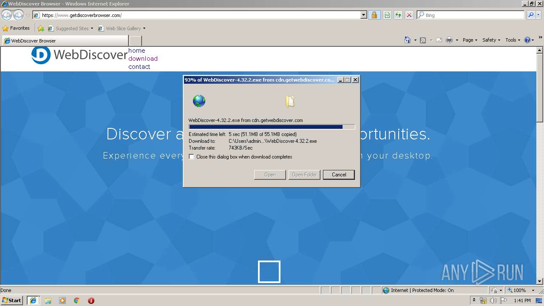Click the security lock icon
The width and height of the screenshot is (544, 306).
(374, 15)
